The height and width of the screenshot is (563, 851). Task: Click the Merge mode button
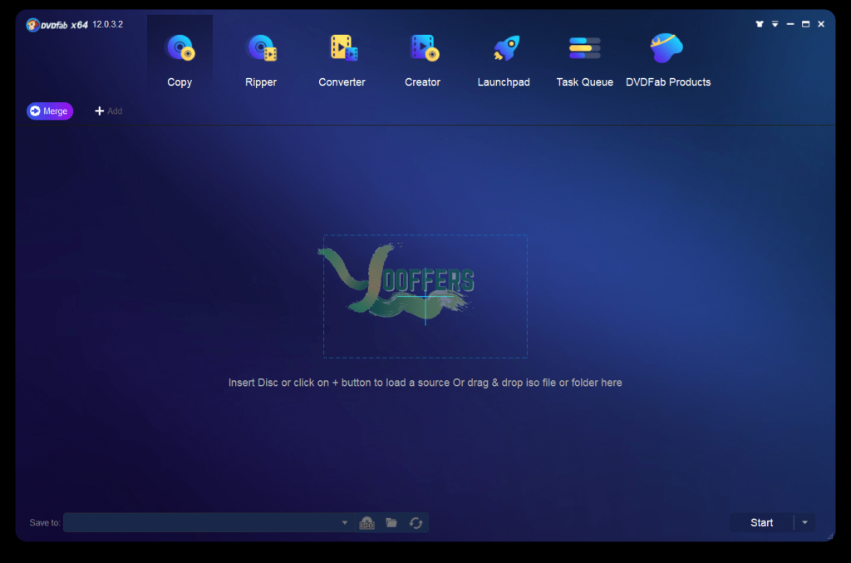[x=50, y=111]
